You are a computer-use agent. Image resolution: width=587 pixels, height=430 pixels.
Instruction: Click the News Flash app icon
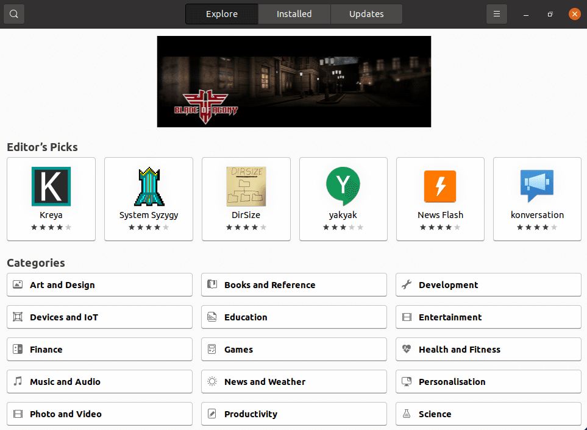coord(440,186)
